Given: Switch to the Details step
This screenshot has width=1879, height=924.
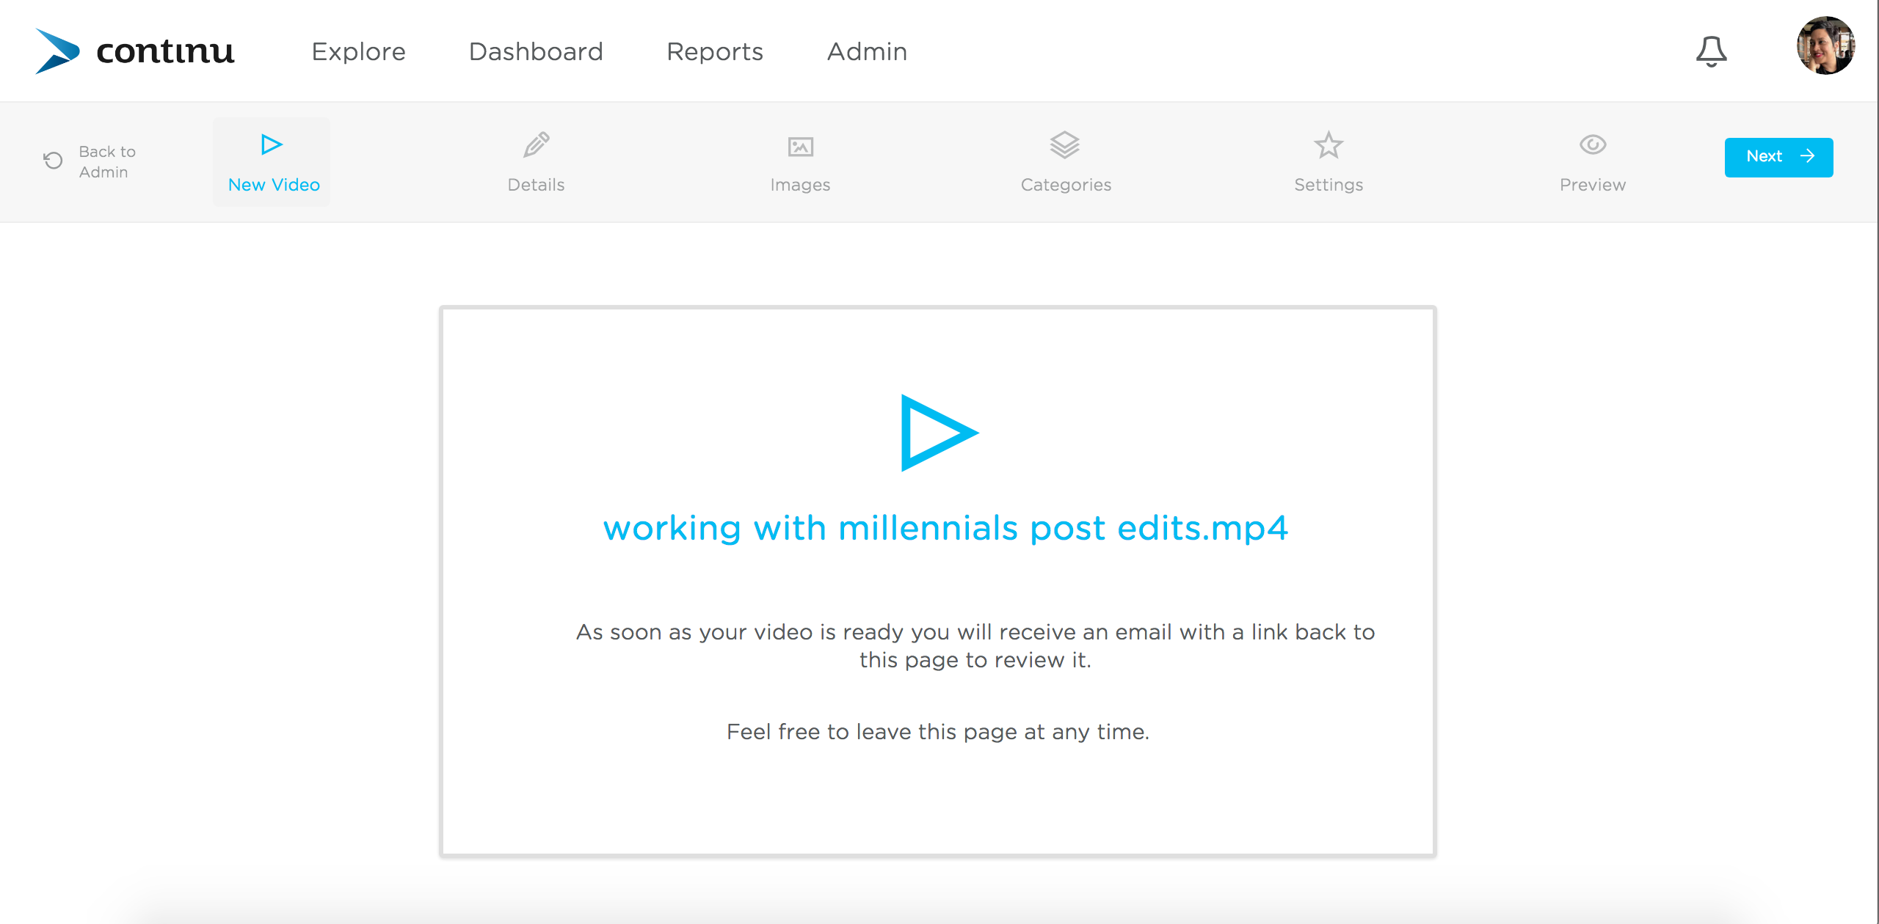Looking at the screenshot, I should [536, 163].
